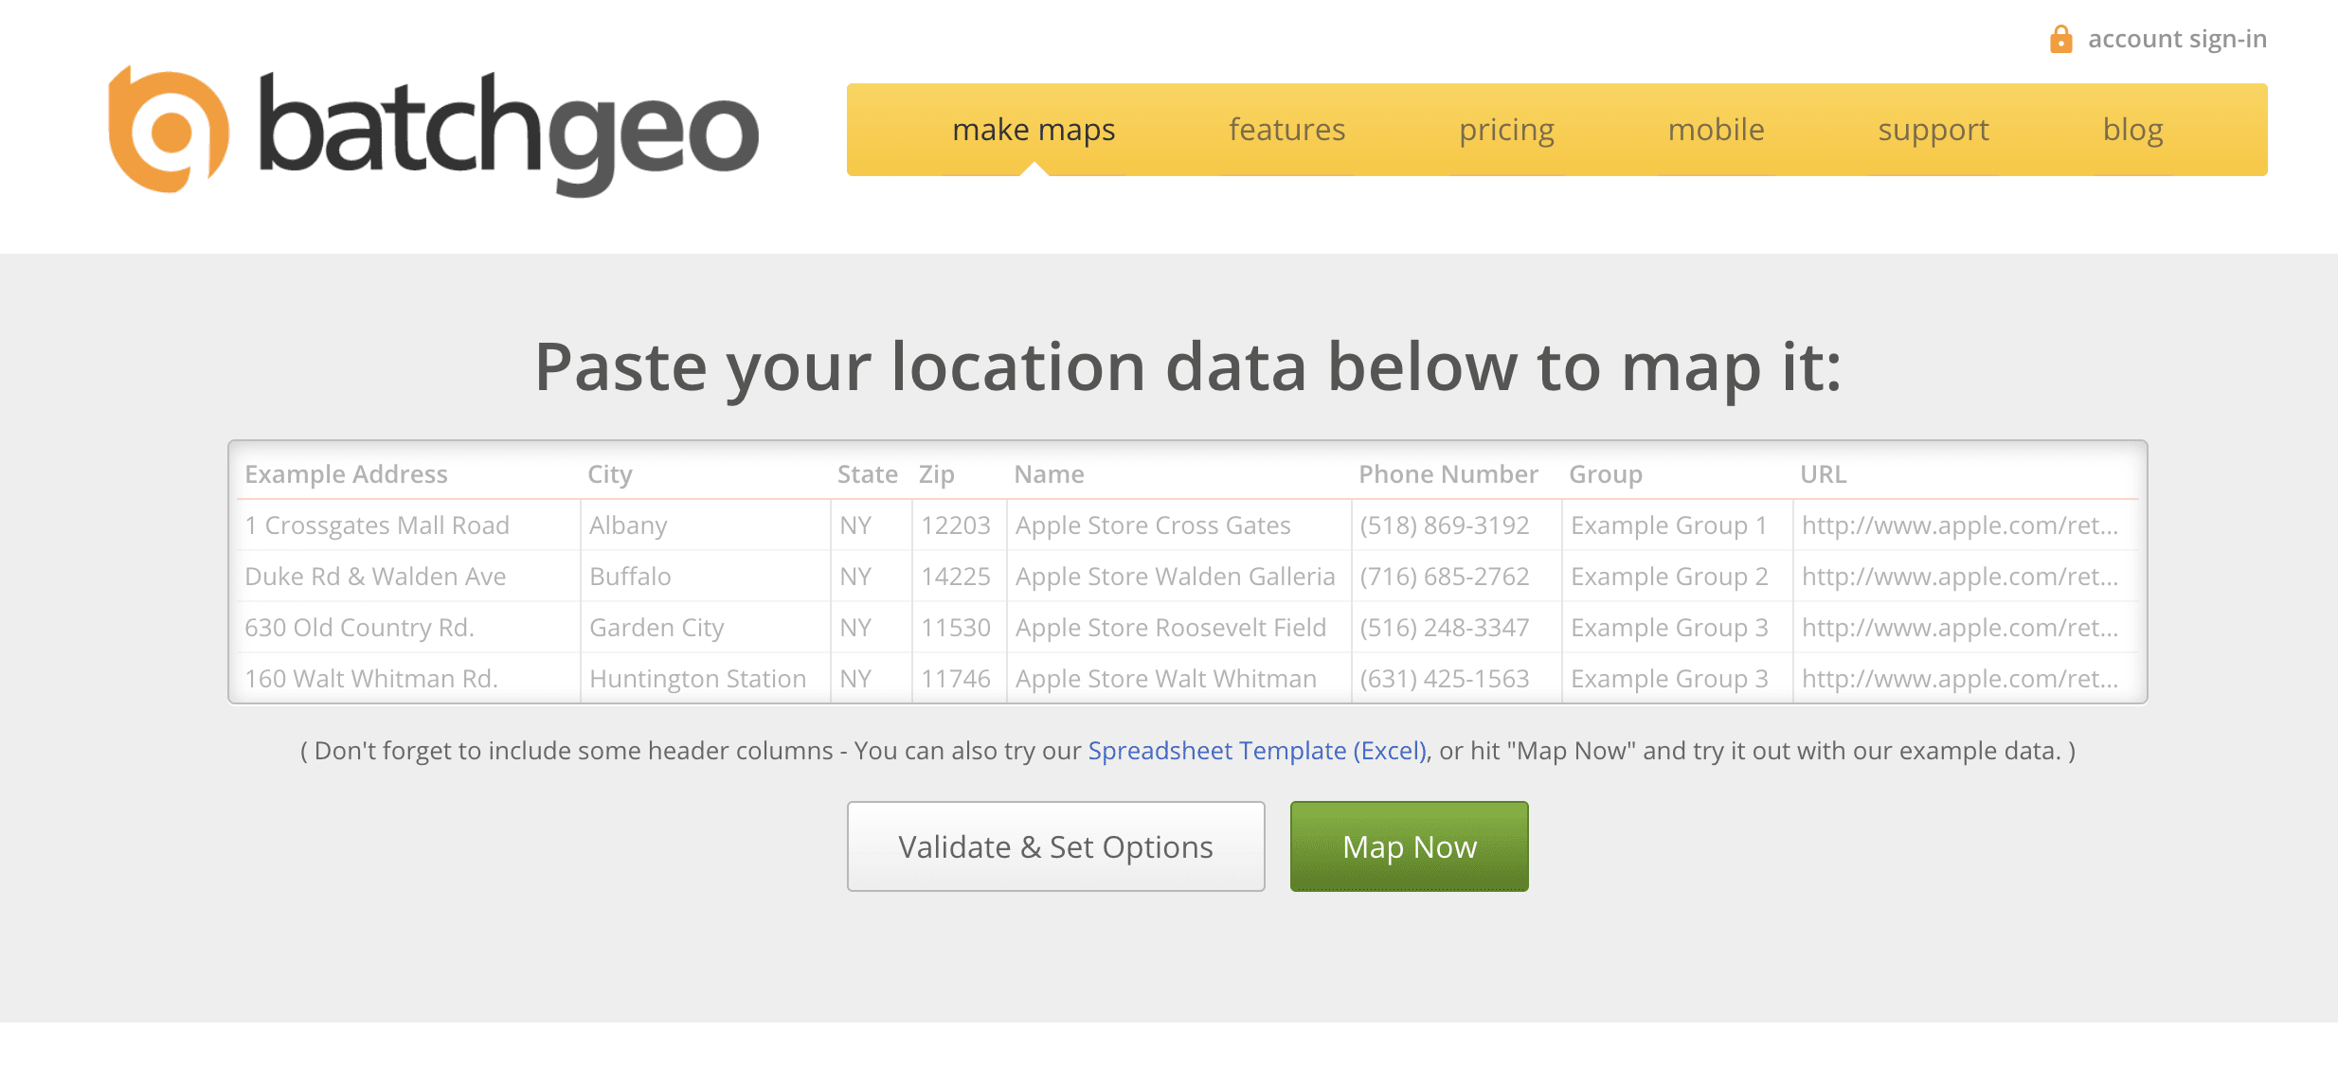Viewport: 2338px width, 1085px height.
Task: Select Example Group 3 beside Roosevelt Field
Action: point(1669,627)
